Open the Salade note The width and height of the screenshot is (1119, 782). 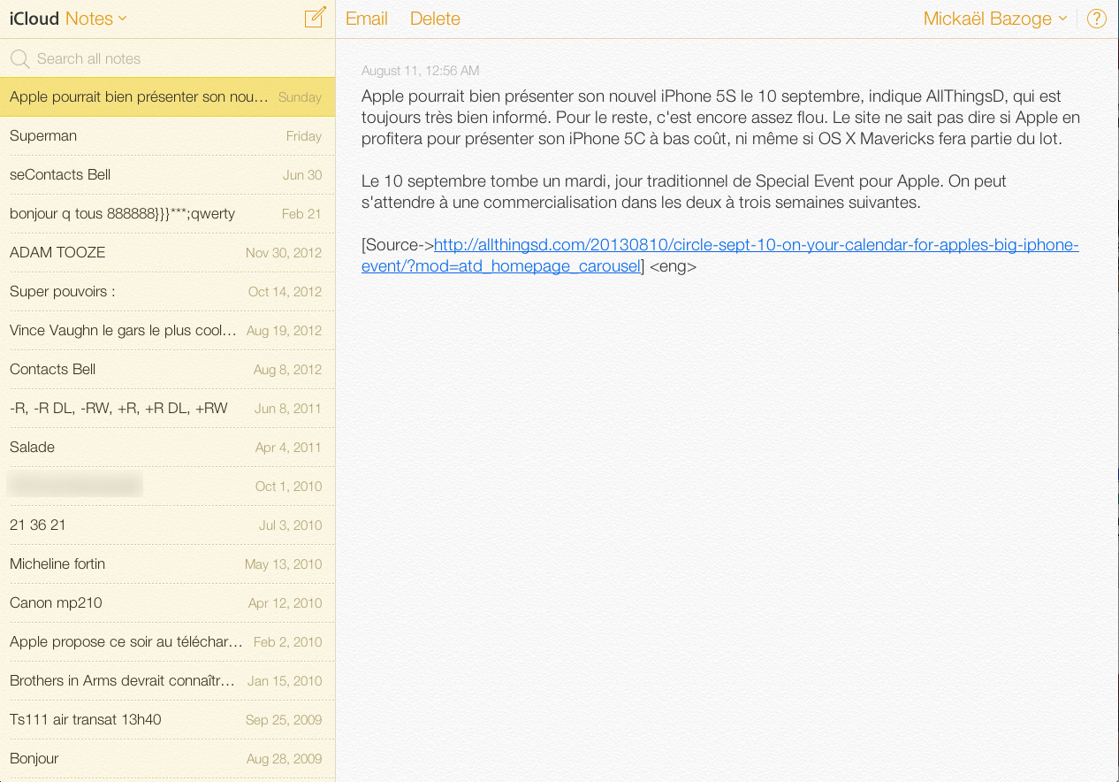point(168,448)
